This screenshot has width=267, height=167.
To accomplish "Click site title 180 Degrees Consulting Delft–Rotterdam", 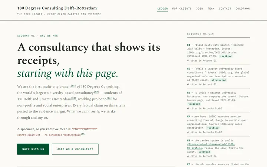I will tap(57, 8).
